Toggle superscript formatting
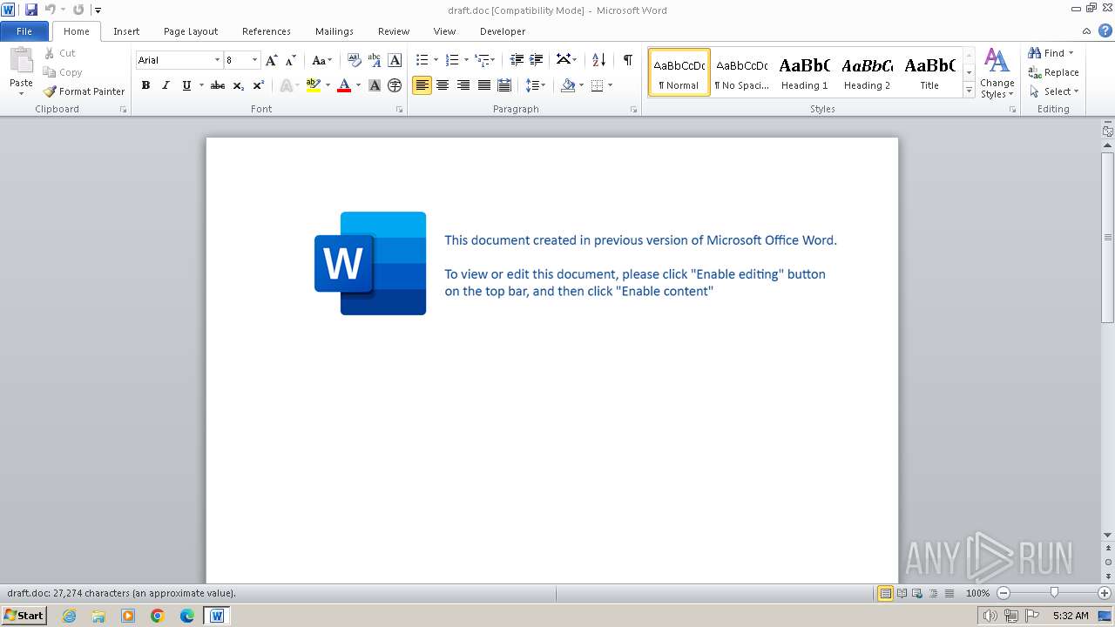The image size is (1115, 627). tap(259, 85)
